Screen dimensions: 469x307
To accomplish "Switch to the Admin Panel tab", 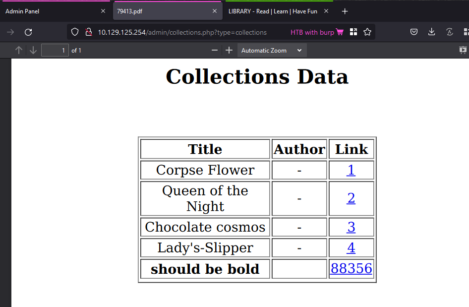I will [x=50, y=11].
